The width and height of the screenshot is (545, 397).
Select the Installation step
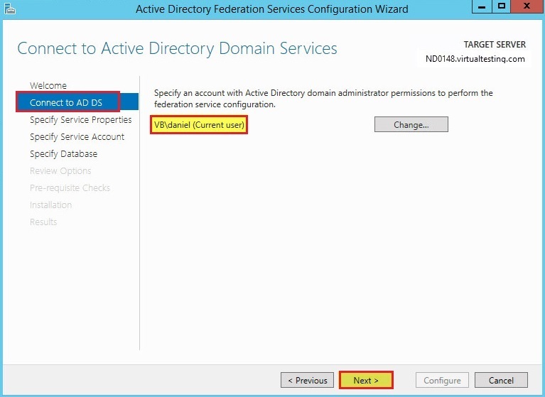coord(50,205)
